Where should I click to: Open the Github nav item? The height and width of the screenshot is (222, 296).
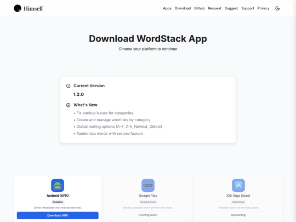200,8
